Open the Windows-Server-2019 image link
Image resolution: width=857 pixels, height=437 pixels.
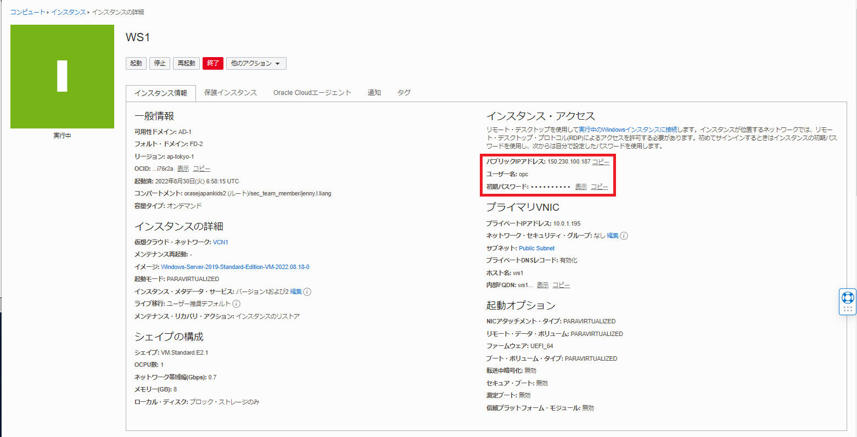[x=235, y=267]
